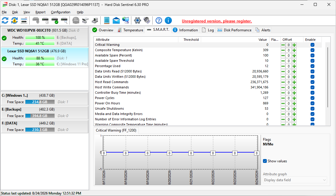The width and height of the screenshot is (336, 196).
Task: Click plus offset icon for Host Read Commands
Action: [294, 82]
